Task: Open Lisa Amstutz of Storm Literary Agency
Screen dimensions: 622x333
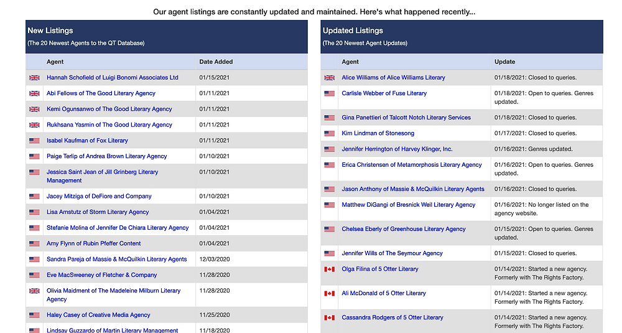Action: click(98, 212)
